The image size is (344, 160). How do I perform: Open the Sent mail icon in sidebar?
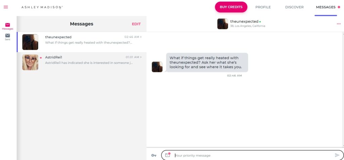coord(7,35)
